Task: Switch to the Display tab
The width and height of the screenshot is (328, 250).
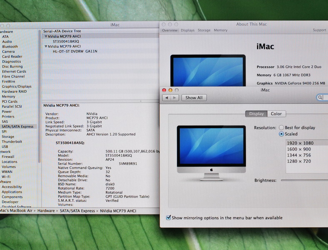Action: (x=256, y=114)
